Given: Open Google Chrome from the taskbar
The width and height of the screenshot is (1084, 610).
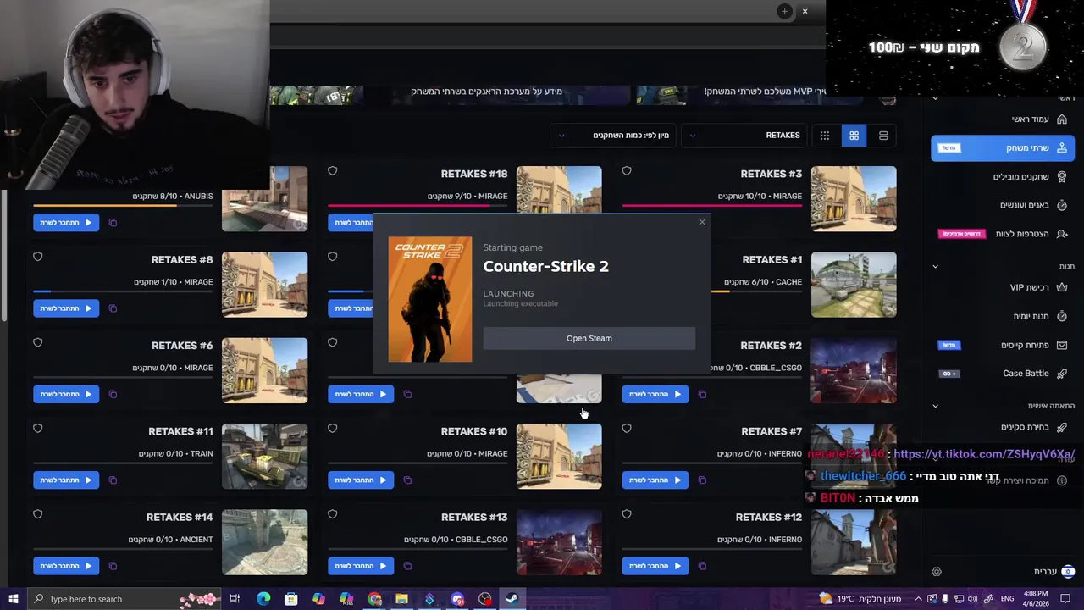Looking at the screenshot, I should tap(374, 599).
